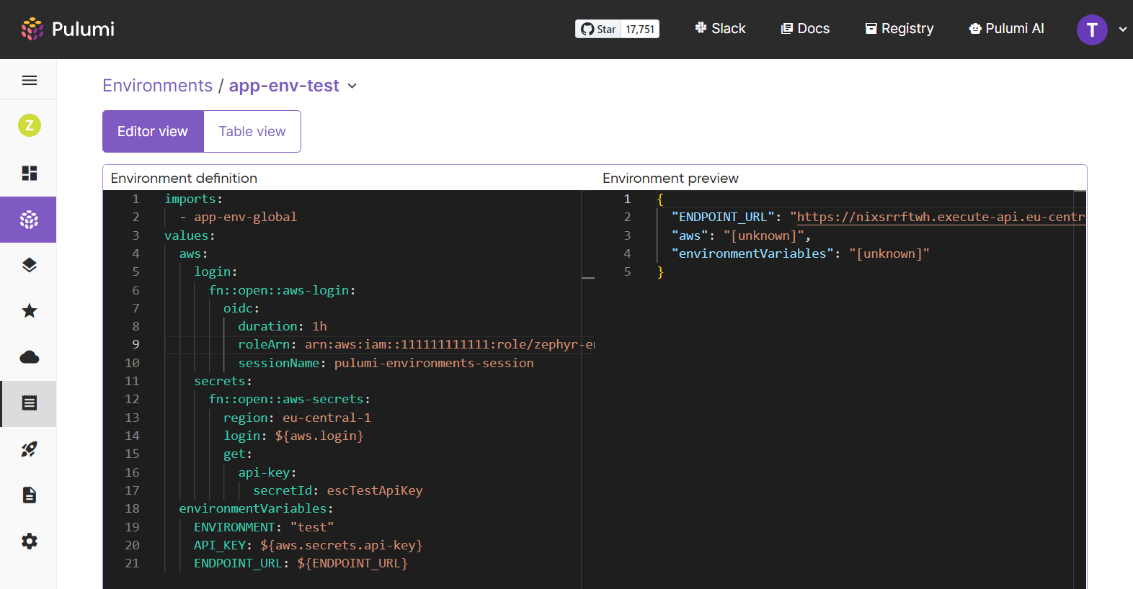Open the dashboard grid icon in sidebar
This screenshot has height=589, width=1133.
coord(29,173)
